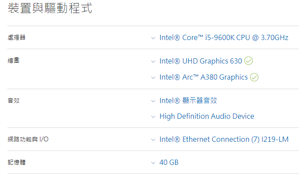Open the Intel Core i5-9600K CPU link
Viewport: 299px width, 174px height.
pyautogui.click(x=224, y=37)
